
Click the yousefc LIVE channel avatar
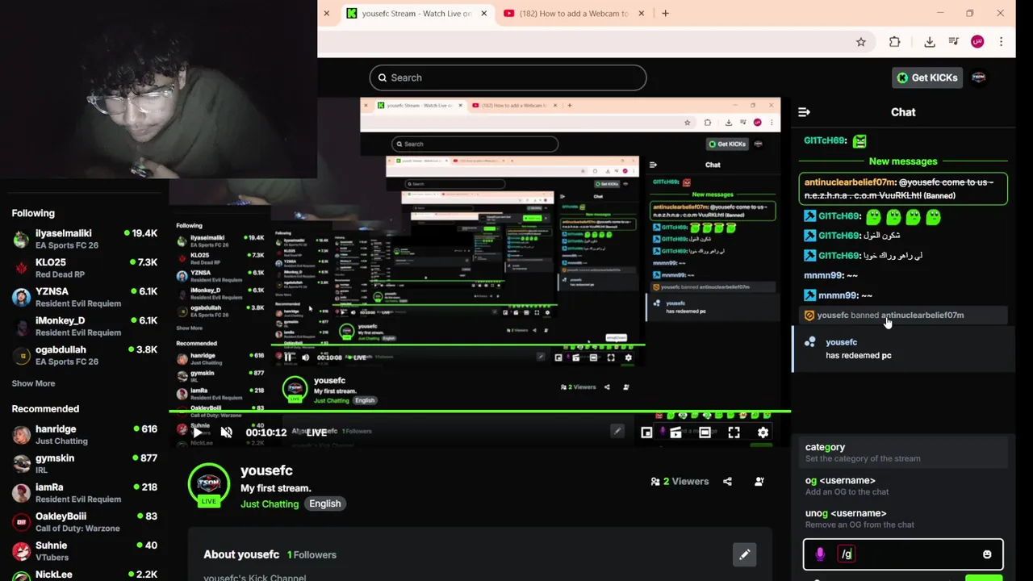(209, 485)
